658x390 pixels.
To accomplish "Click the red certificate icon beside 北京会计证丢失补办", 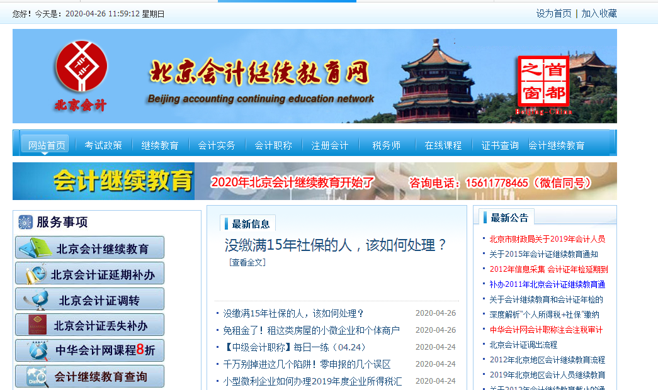I will [x=35, y=325].
